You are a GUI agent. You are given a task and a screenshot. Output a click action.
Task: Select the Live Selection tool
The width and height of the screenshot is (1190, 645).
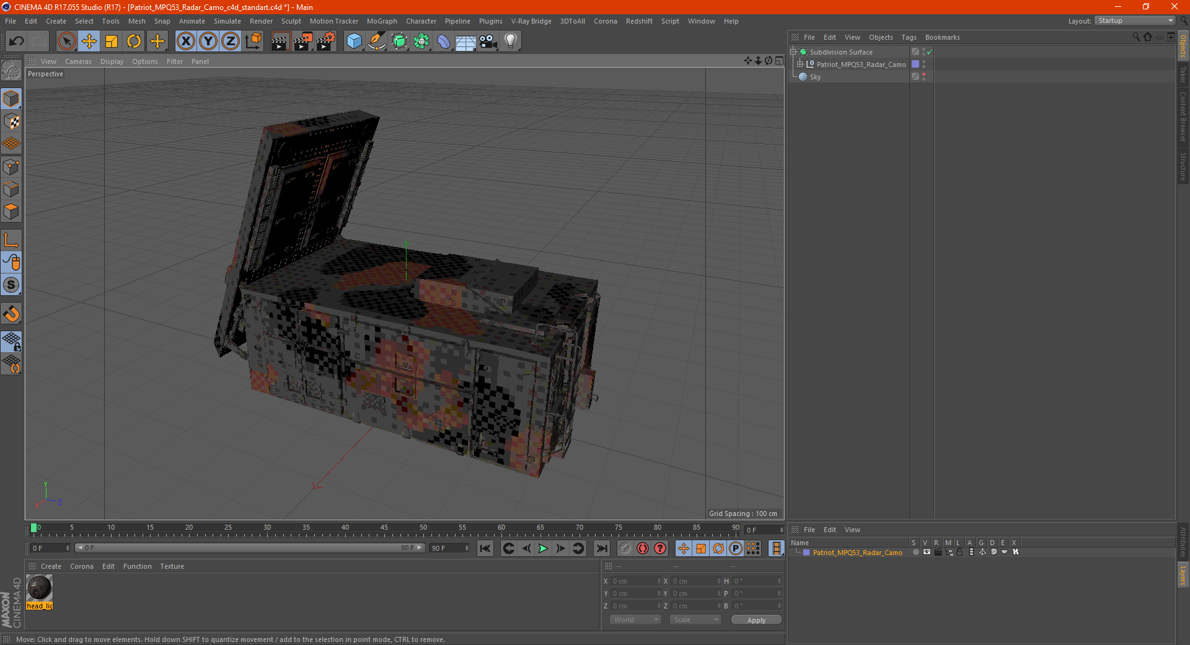coord(66,42)
